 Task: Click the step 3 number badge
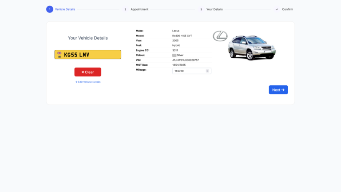201,9
